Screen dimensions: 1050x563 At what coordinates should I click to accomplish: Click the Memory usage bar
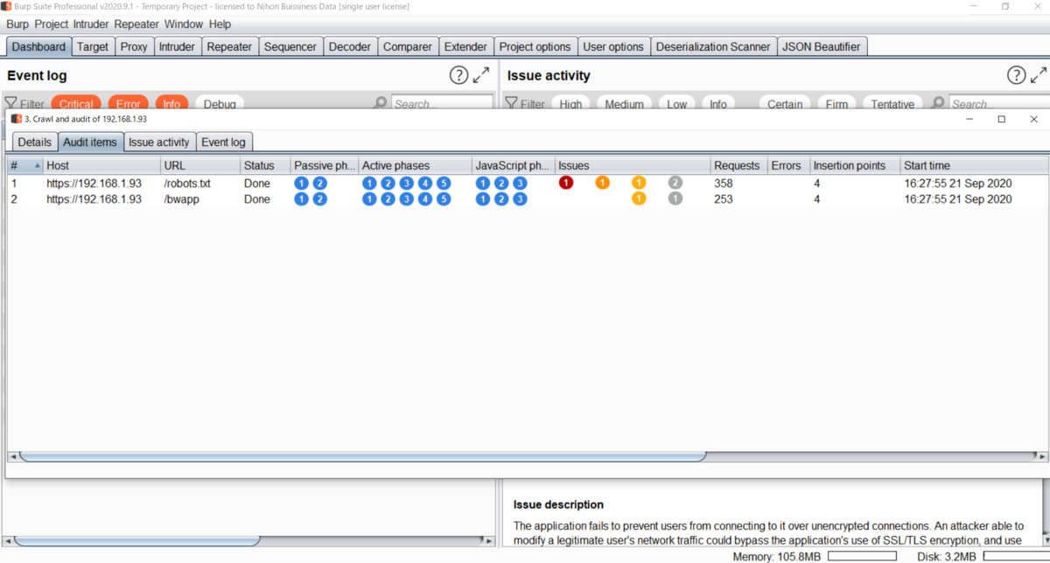[861, 556]
